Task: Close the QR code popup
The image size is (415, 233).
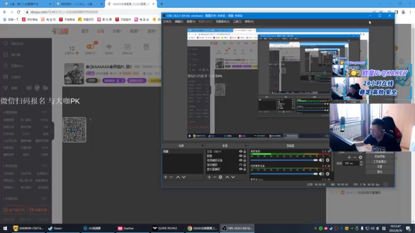Action: point(90,120)
